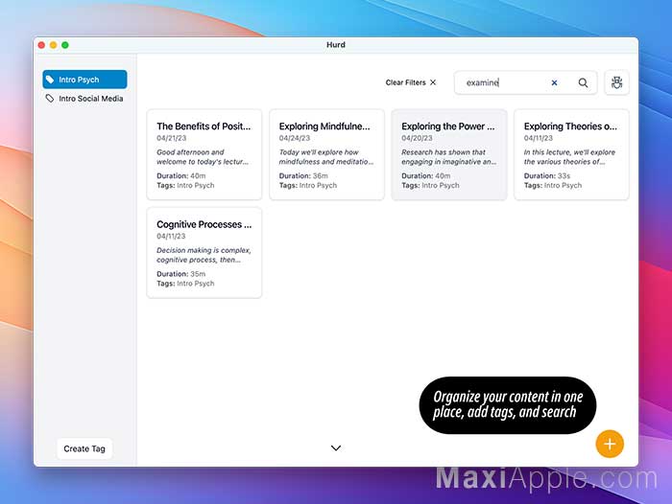Viewport: 672px width, 504px height.
Task: Click the date 04/21/23
Action: [172, 138]
